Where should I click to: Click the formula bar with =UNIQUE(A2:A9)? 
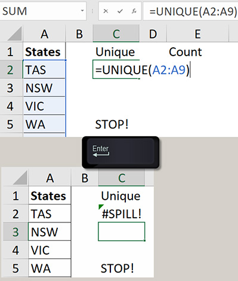pyautogui.click(x=190, y=11)
